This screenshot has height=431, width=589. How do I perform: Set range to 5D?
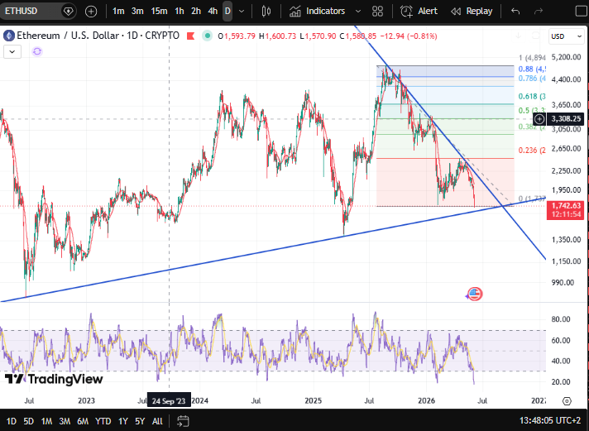point(29,421)
